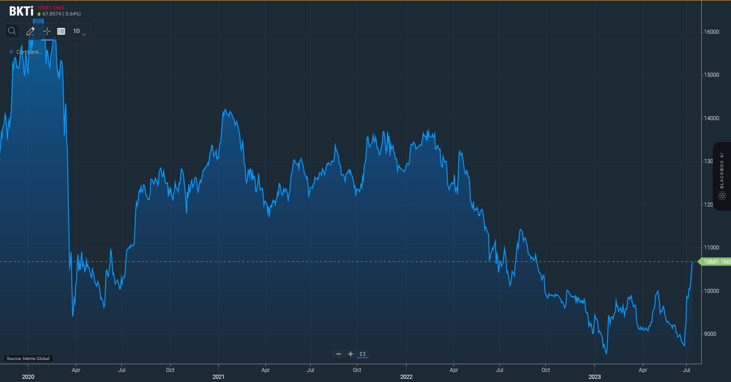This screenshot has height=382, width=731.
Task: Click the 67.8574 (0.64%) change value
Action: pos(61,14)
